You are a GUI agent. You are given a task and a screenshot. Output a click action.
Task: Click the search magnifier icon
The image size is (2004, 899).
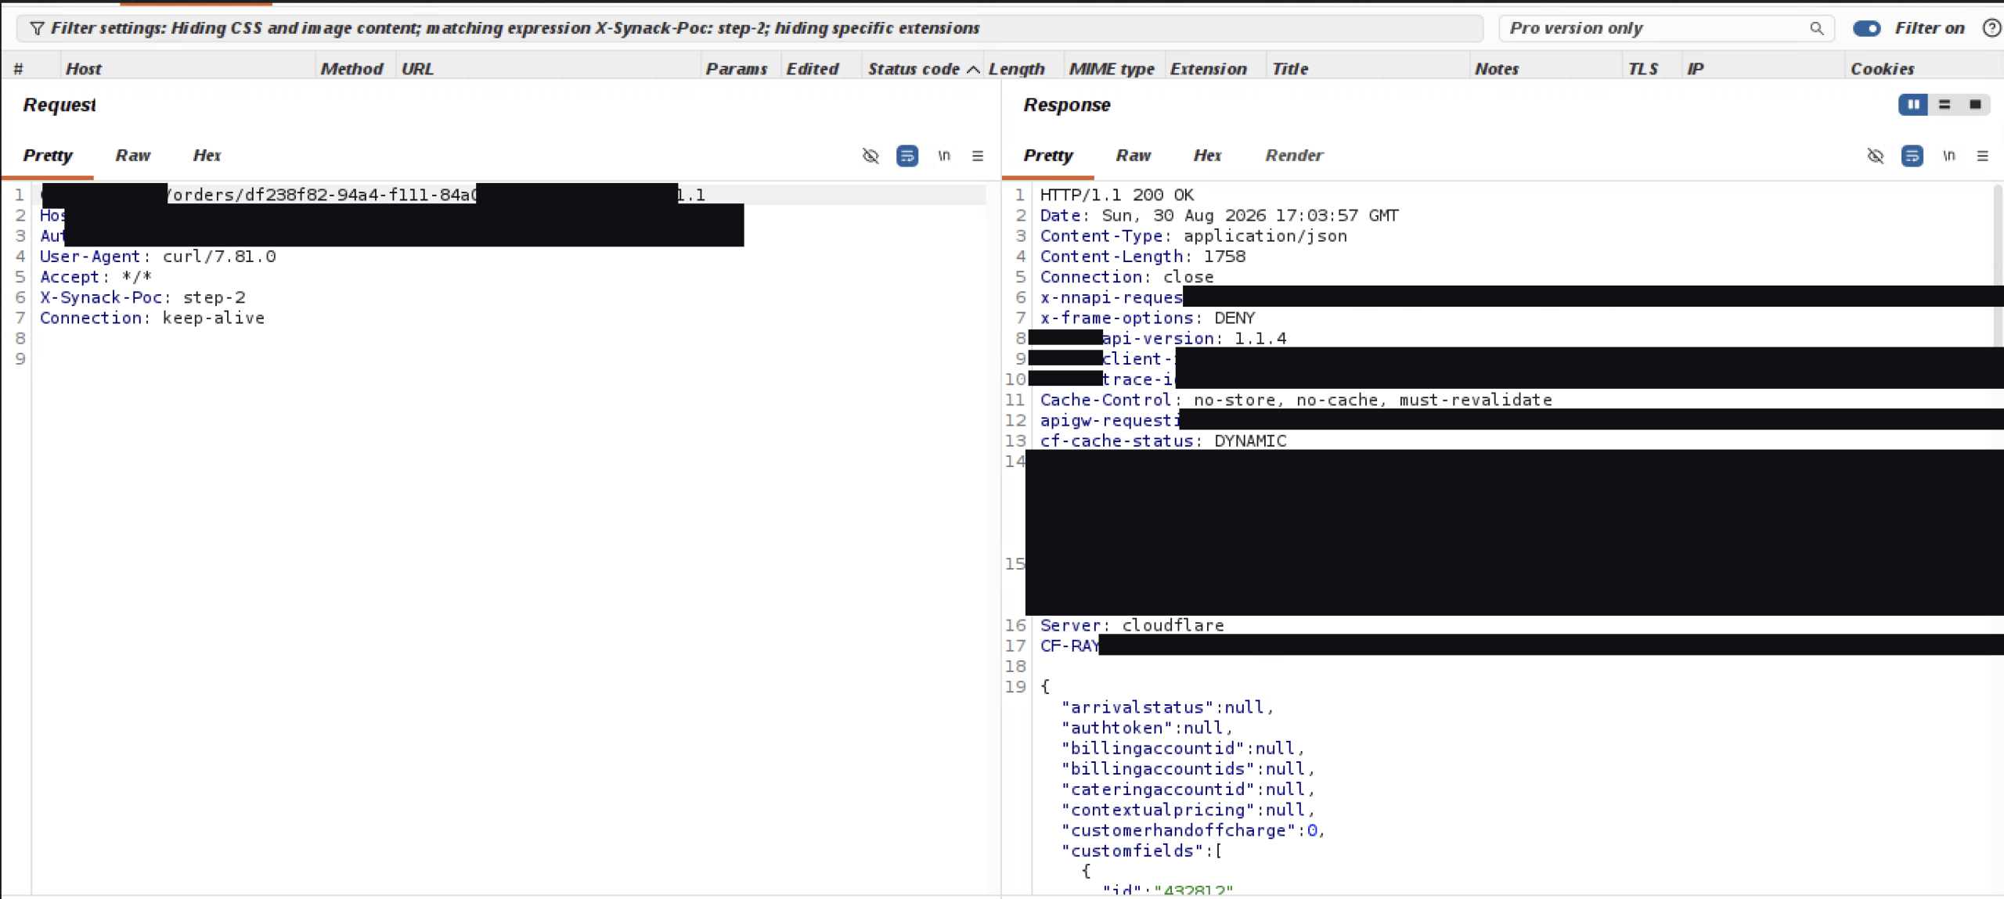pos(1816,28)
